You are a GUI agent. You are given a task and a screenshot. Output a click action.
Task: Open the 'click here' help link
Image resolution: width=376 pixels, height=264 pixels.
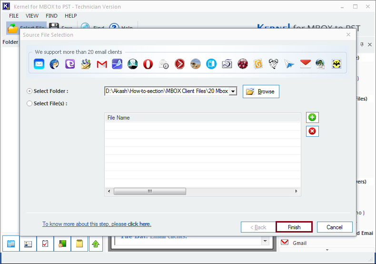(139, 224)
